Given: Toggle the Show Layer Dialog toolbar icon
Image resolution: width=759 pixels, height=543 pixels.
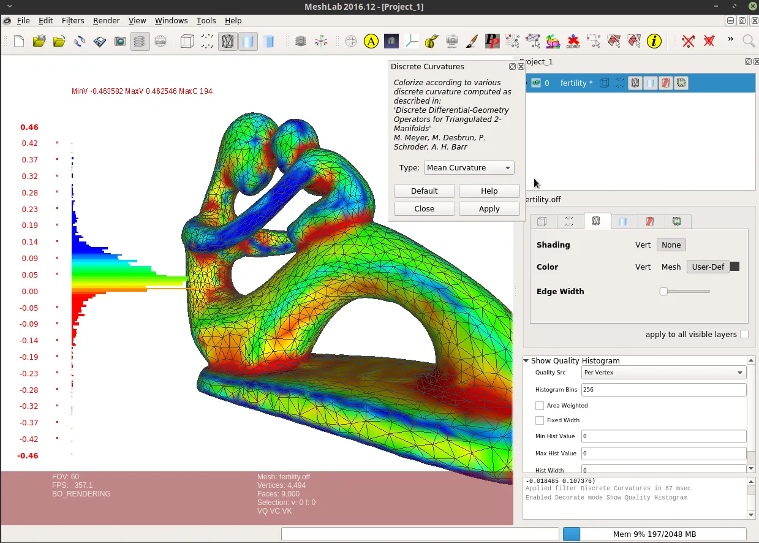Looking at the screenshot, I should [140, 41].
